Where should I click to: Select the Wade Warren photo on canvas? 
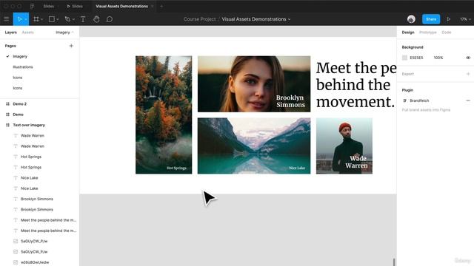(x=344, y=146)
